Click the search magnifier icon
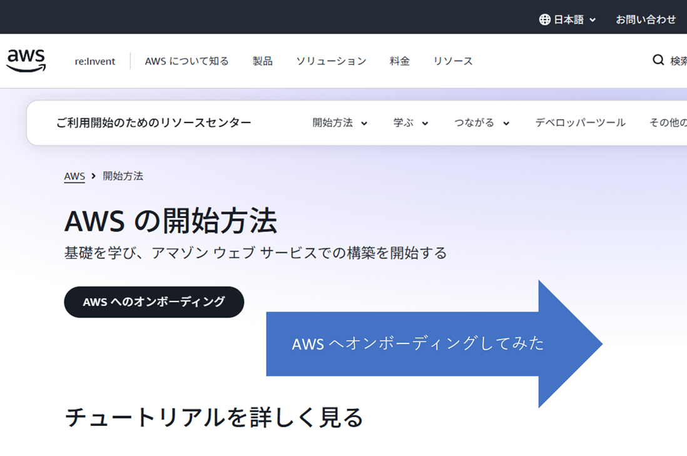 [x=658, y=60]
